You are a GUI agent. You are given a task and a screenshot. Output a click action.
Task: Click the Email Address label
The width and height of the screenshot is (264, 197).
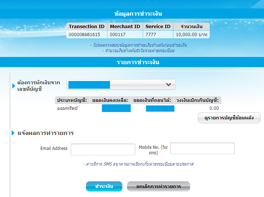(54, 148)
